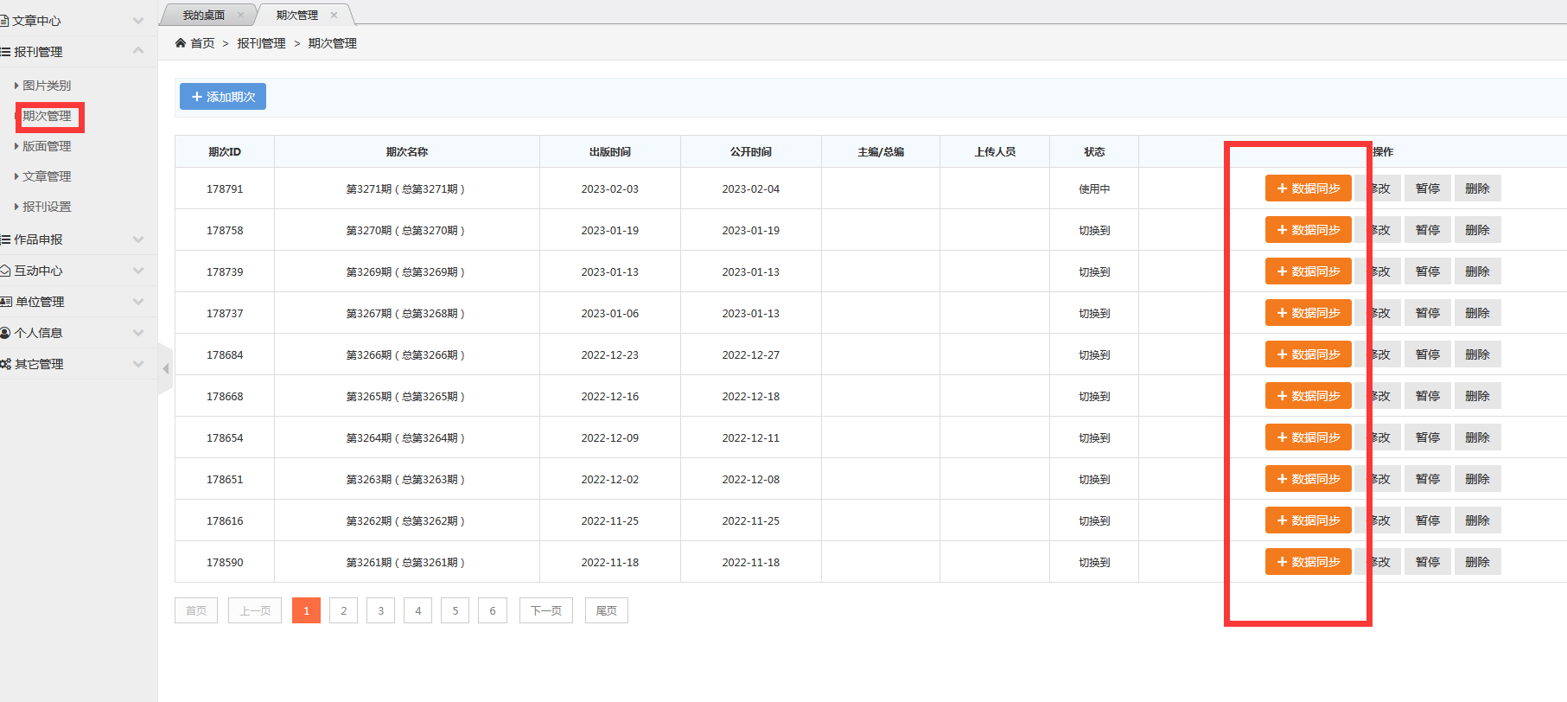This screenshot has width=1567, height=702.
Task: Click the 文章中心 menu icon
Action: tap(4, 21)
